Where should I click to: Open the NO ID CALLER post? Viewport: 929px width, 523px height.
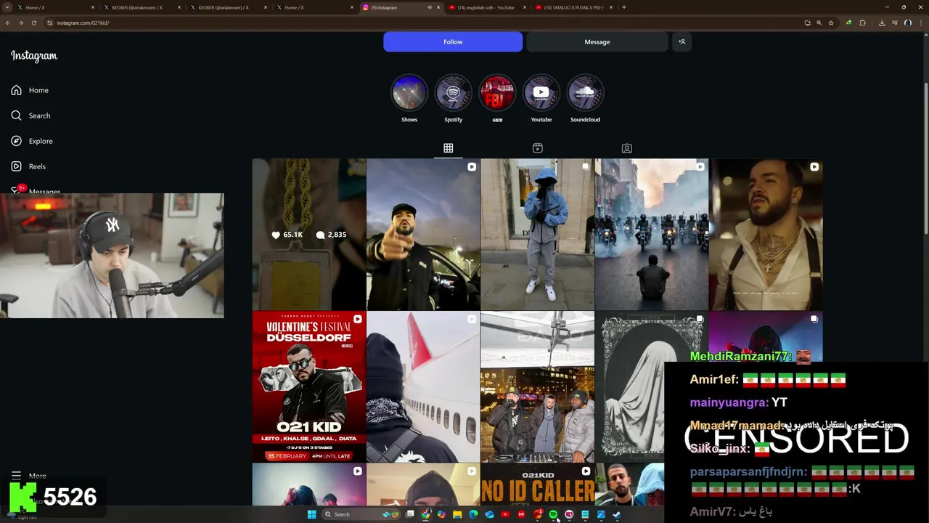pyautogui.click(x=537, y=485)
